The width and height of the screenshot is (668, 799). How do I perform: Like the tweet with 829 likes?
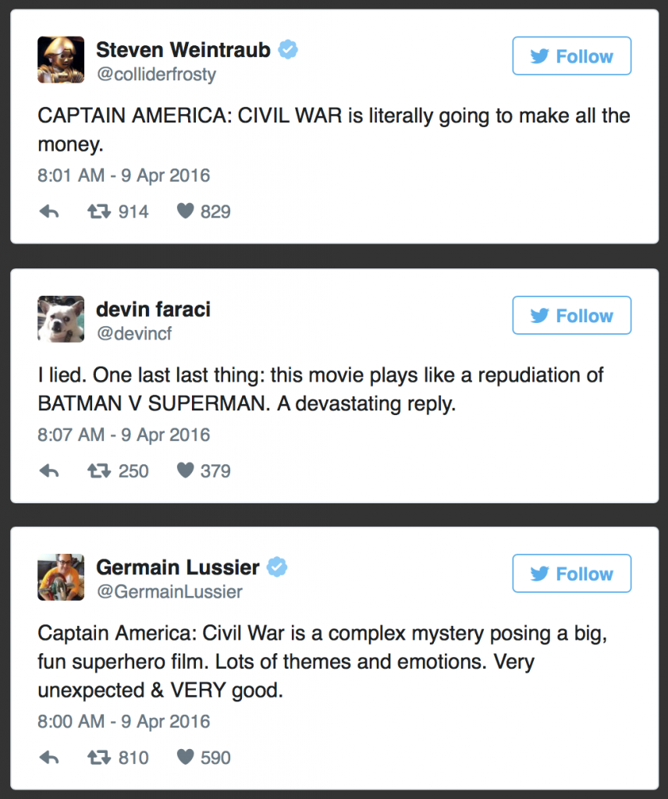tap(186, 211)
